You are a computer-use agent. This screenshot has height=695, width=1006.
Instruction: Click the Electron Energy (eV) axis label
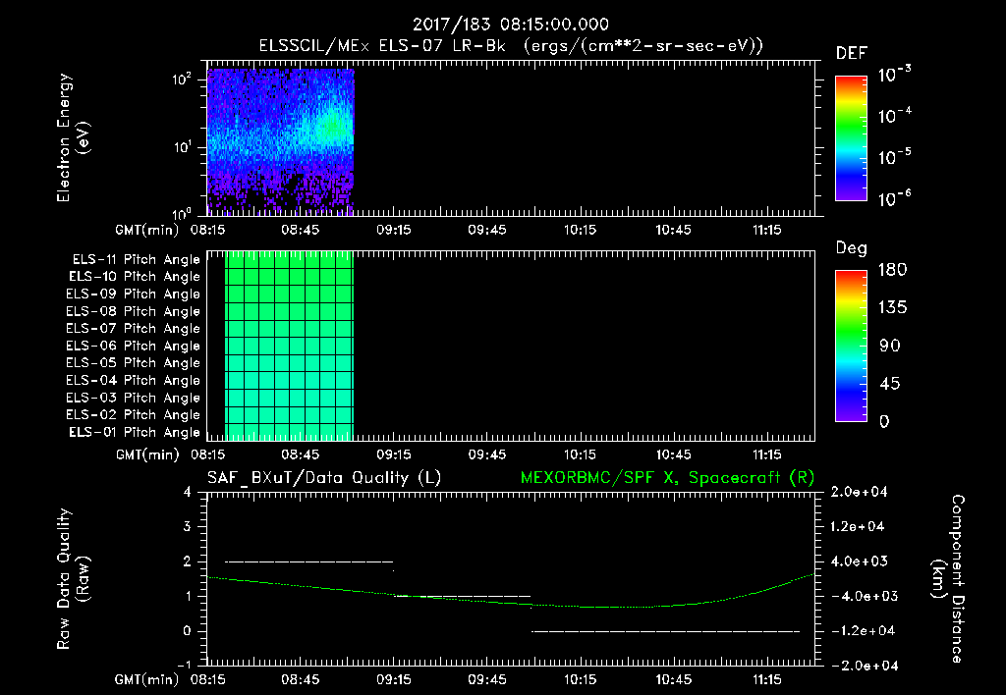[x=73, y=137]
